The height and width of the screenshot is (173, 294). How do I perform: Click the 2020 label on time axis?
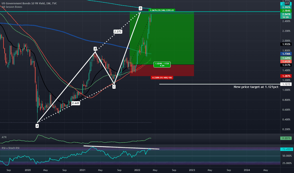pos(27,170)
